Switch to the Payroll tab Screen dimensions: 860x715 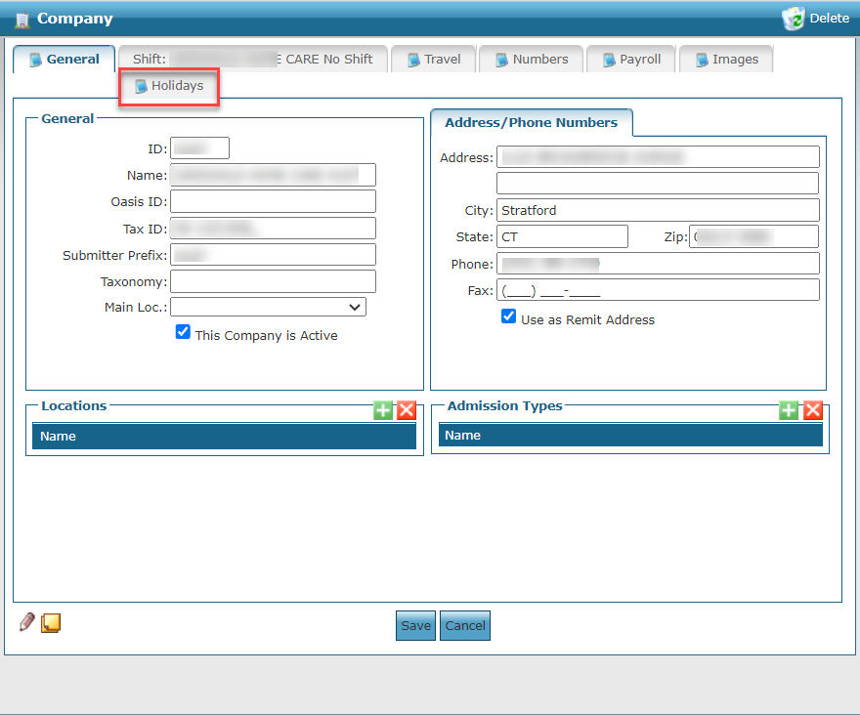point(630,60)
